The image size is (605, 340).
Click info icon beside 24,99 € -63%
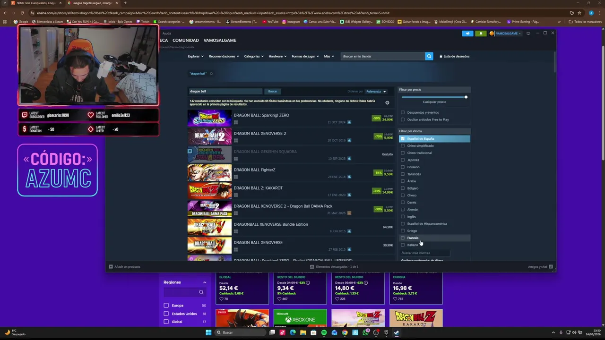point(308,283)
